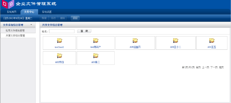Select 共享文件综合管理 in the sidebar
The height and width of the screenshot is (103, 231).
(x=15, y=35)
